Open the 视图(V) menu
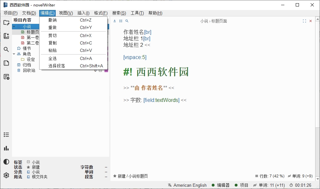The width and height of the screenshot is (320, 189). tap(66, 13)
